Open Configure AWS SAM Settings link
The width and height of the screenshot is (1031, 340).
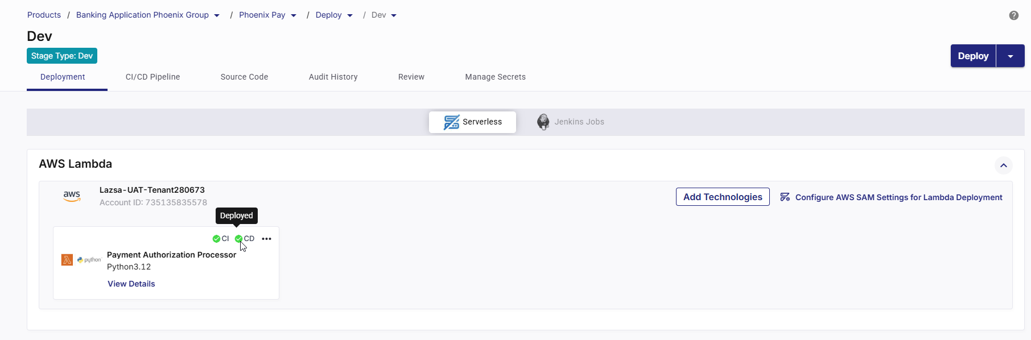[x=898, y=197]
